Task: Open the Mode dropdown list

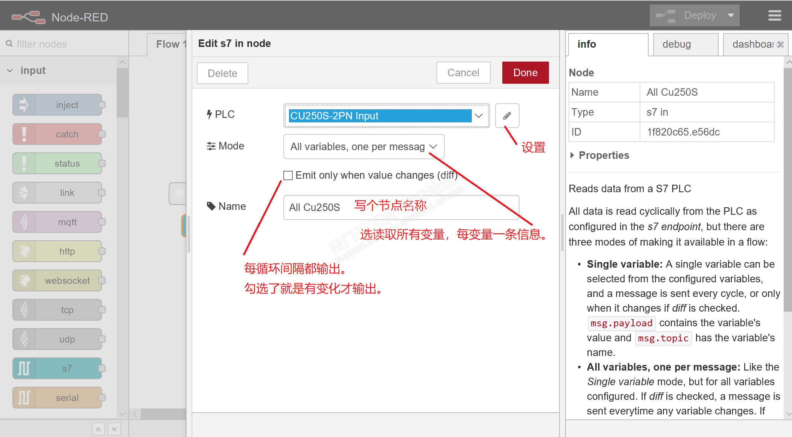Action: click(x=363, y=146)
